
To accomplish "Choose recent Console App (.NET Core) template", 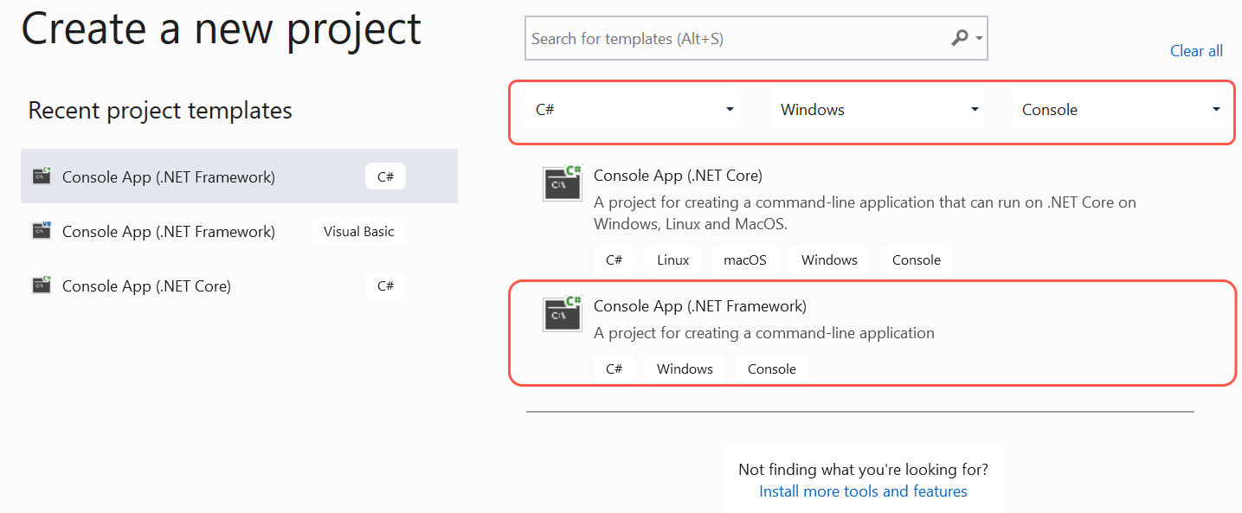I will point(146,285).
